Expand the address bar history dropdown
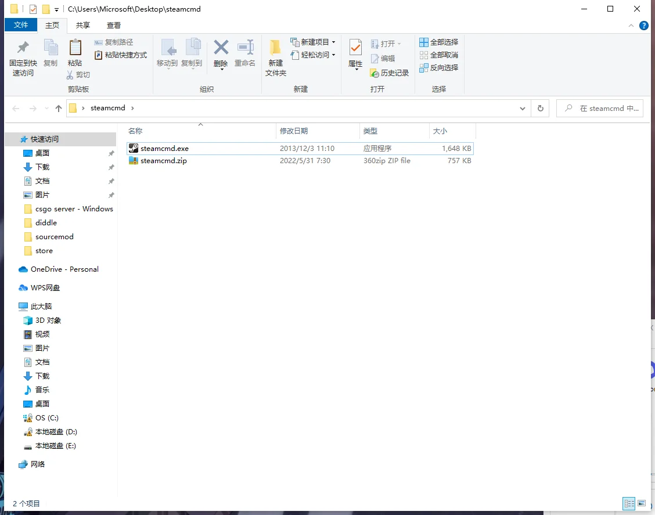This screenshot has width=655, height=515. click(522, 109)
